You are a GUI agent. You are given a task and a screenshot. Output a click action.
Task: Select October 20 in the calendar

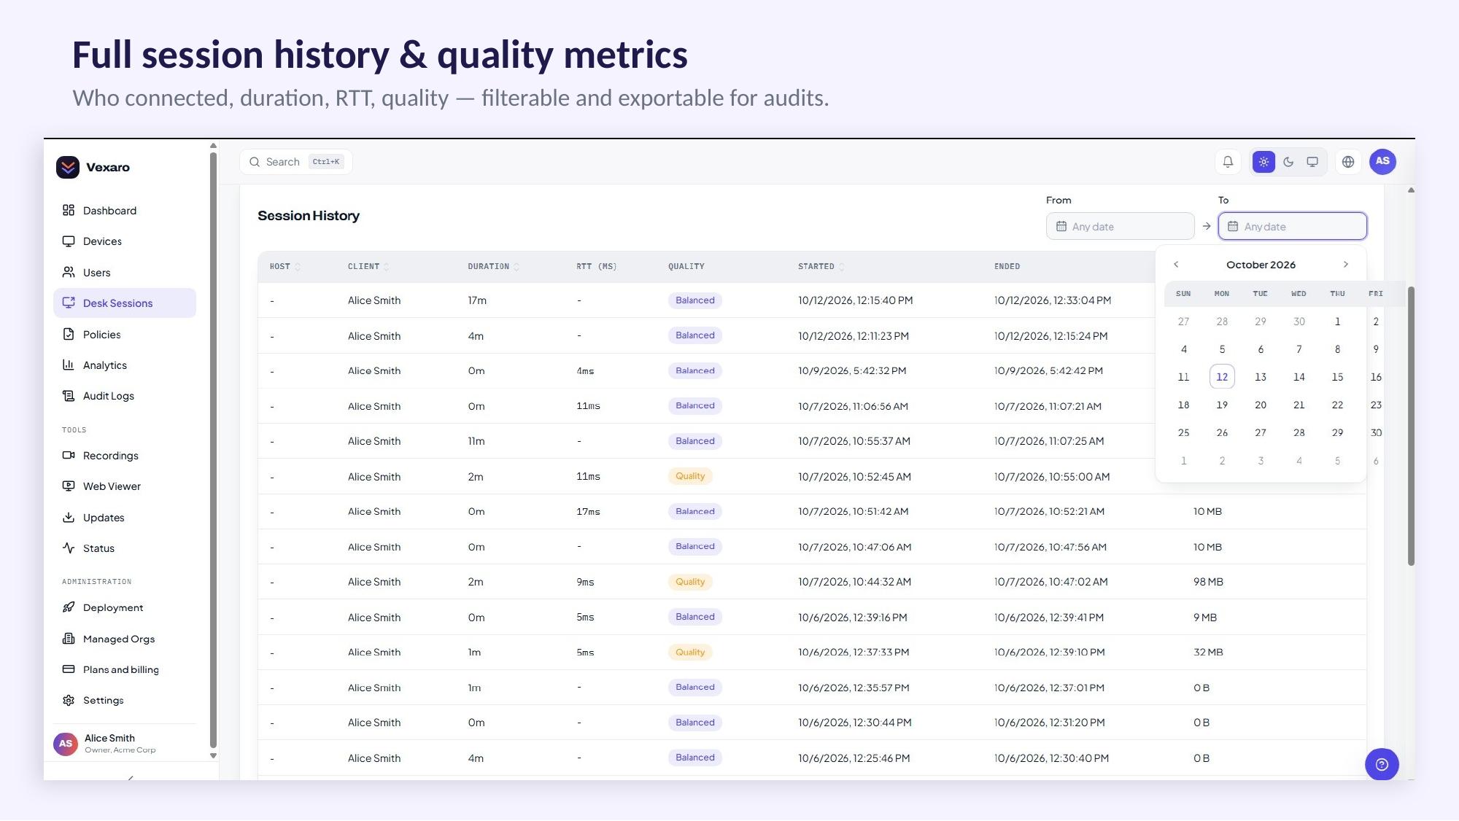point(1261,405)
